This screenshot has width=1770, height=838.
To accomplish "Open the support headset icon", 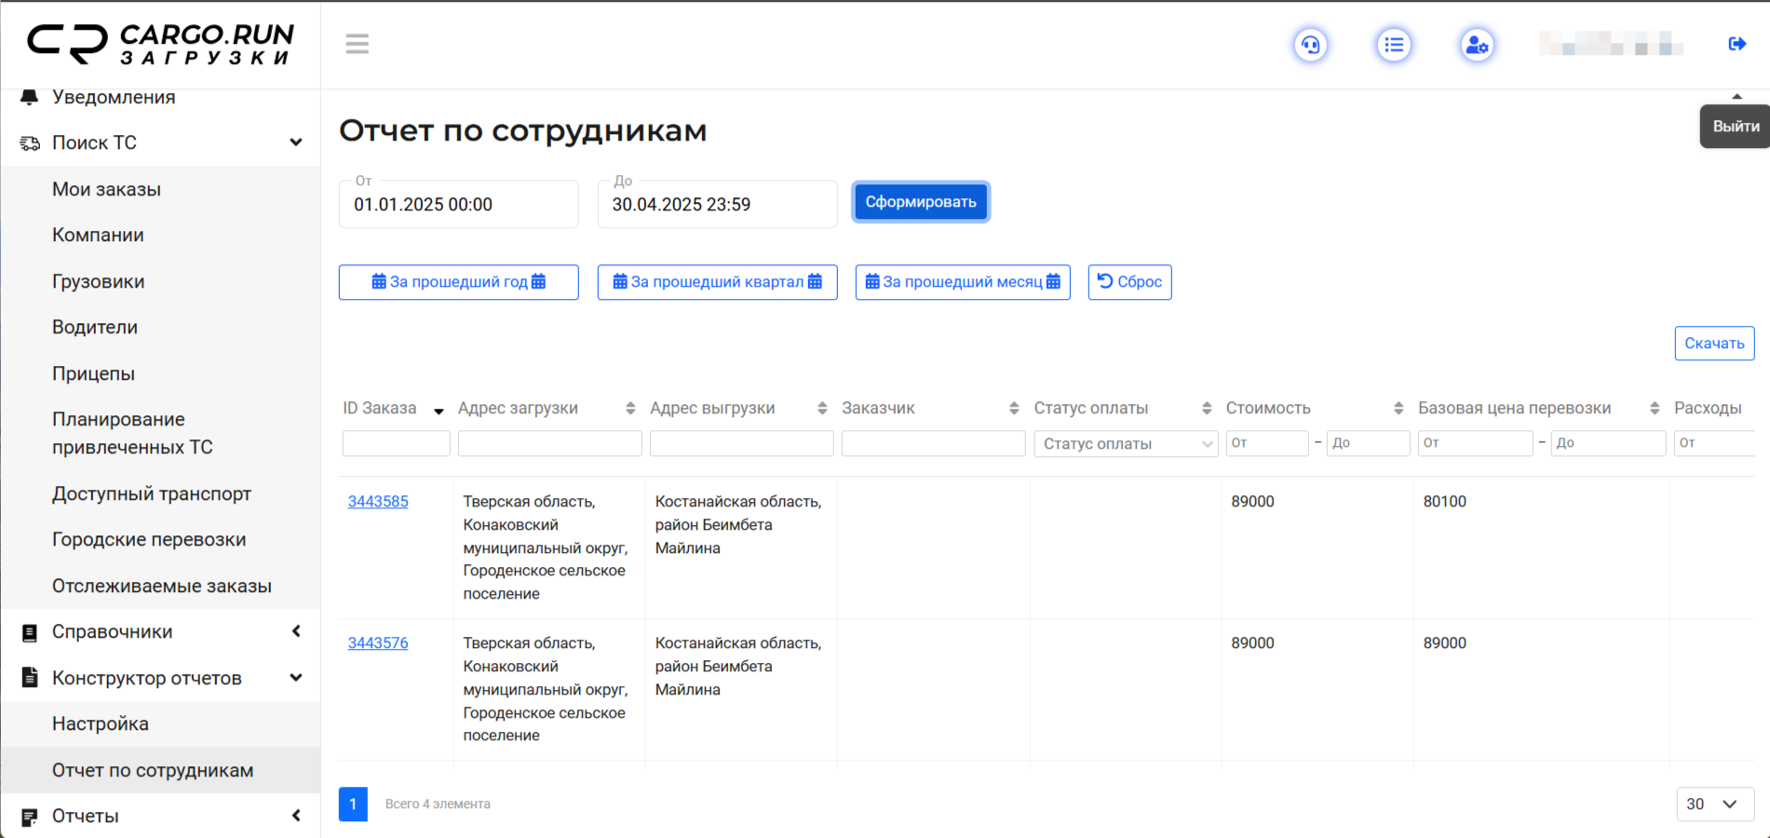I will pyautogui.click(x=1311, y=45).
